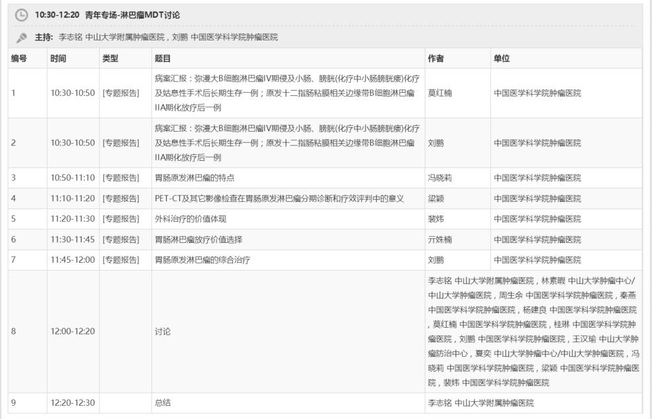Click the 编号 column header
Image resolution: width=652 pixels, height=419 pixels.
[19, 59]
